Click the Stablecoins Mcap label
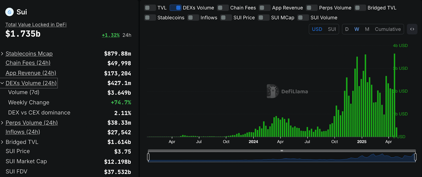The image size is (422, 177). click(x=29, y=54)
